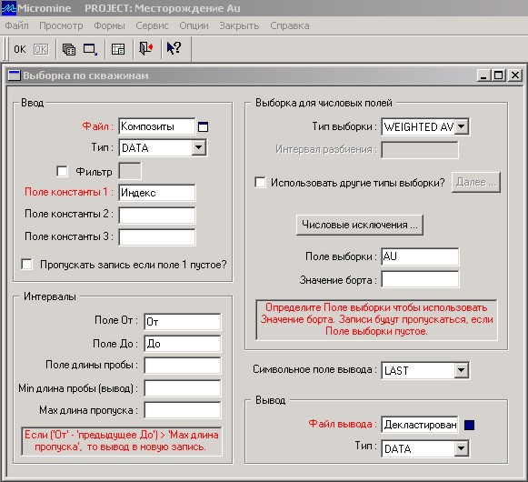
Task: Click the boxed OK toolbar icon
Action: [41, 49]
